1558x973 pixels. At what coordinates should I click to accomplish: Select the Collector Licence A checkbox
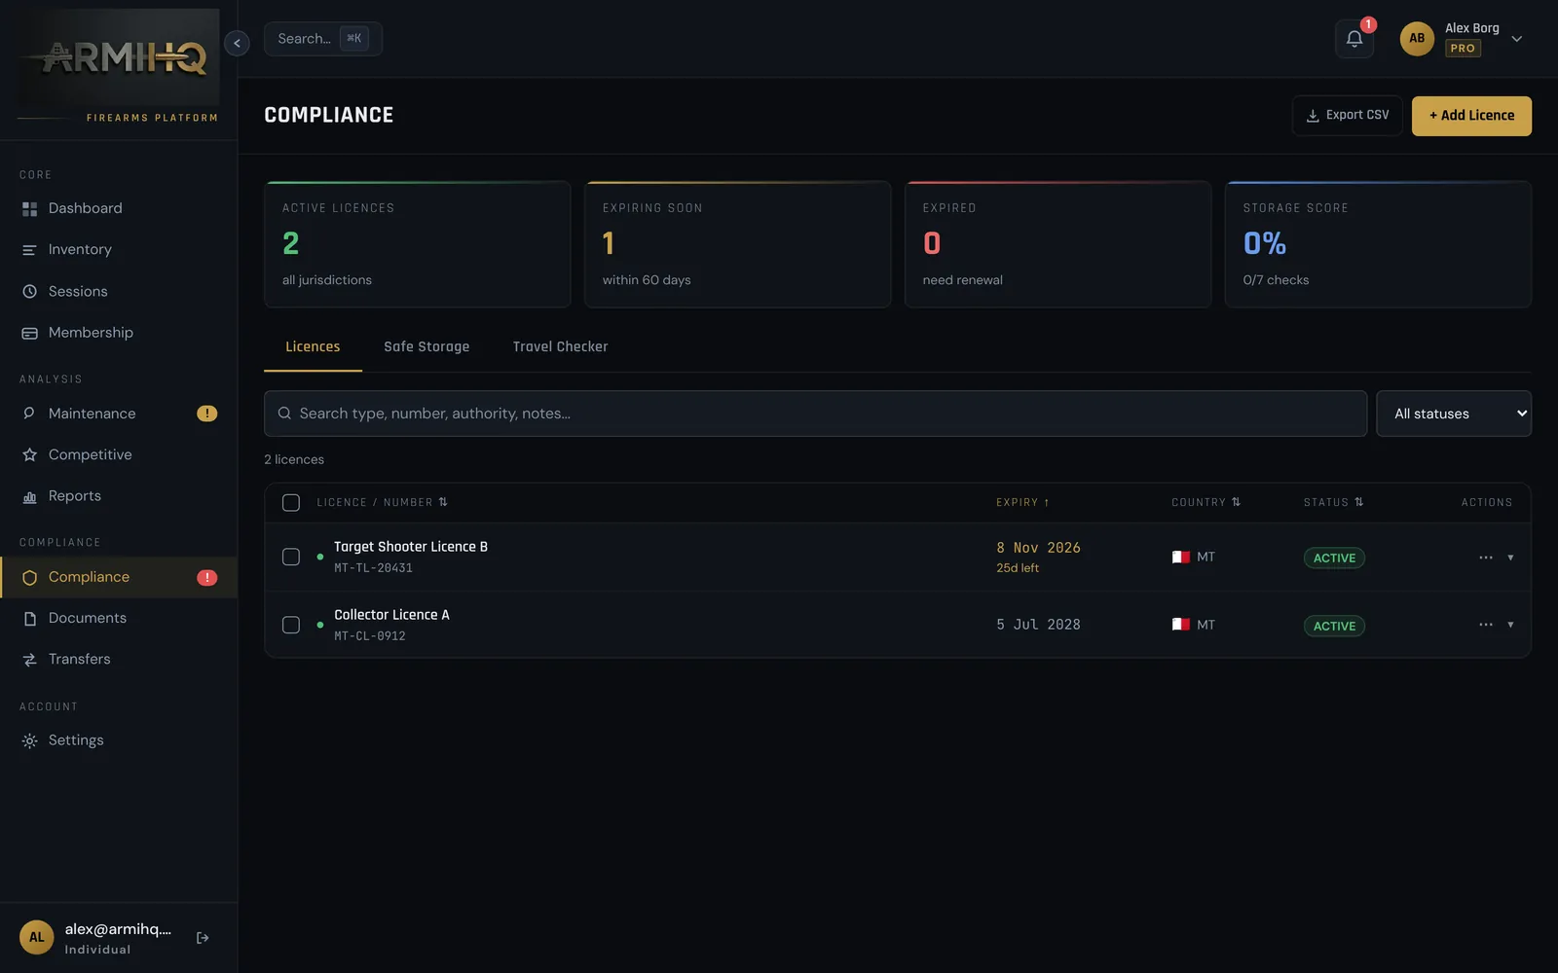291,625
